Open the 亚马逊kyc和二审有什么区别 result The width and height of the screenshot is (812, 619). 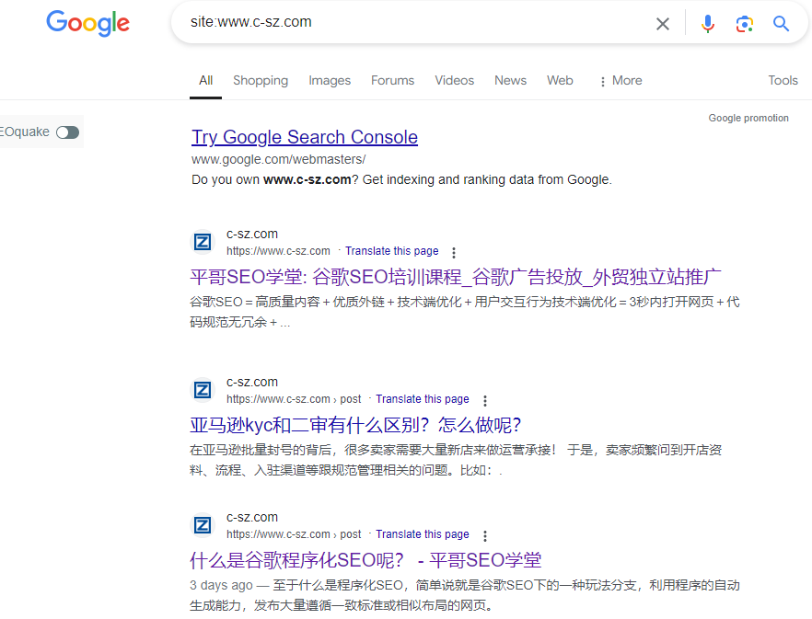(355, 426)
